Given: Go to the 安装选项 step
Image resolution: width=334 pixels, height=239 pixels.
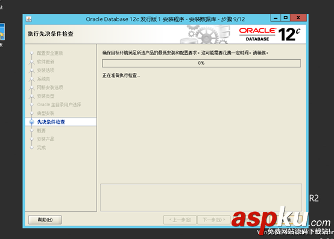Looking at the screenshot, I should tap(46, 71).
